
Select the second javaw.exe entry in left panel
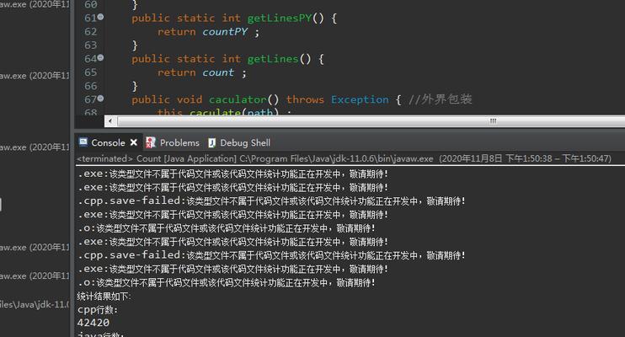[35, 75]
